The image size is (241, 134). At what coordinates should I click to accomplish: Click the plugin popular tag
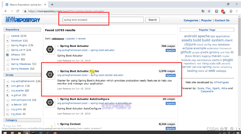point(228,60)
